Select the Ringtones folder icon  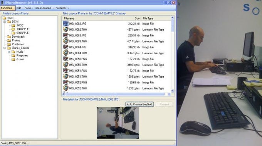pyautogui.click(x=13, y=55)
